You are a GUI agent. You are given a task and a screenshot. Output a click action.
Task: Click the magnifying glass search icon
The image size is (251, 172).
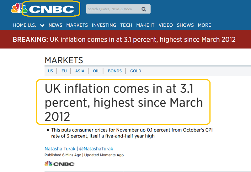pos(144,9)
